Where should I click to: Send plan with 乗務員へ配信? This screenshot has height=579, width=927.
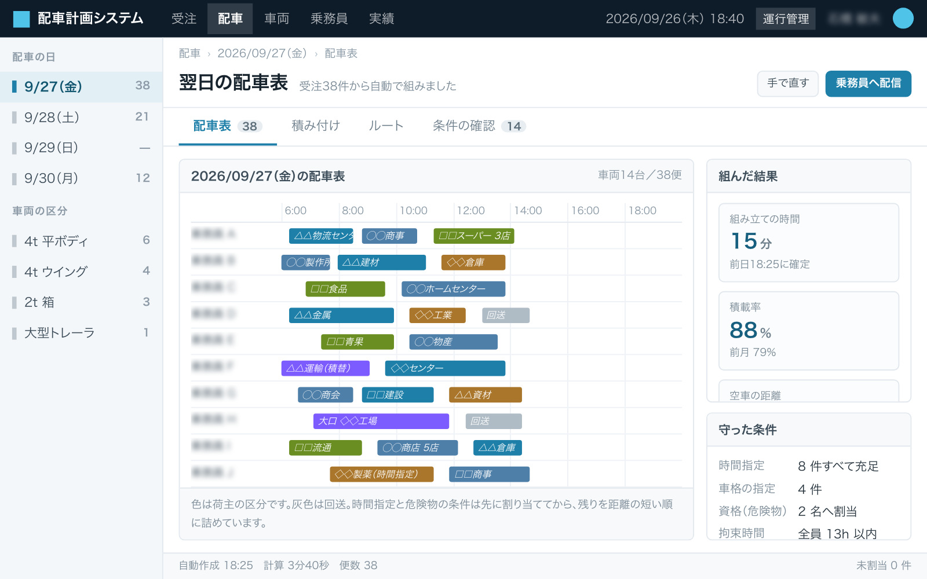coord(868,83)
